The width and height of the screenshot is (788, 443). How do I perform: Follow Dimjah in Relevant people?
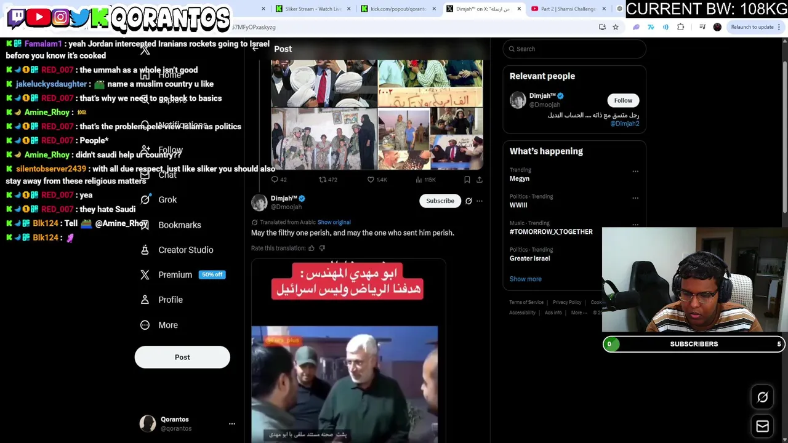[x=623, y=100]
